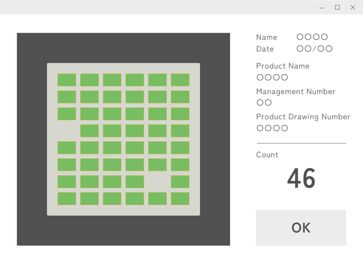This screenshot has width=363, height=263.
Task: Click the OK confirmation button
Action: 301,228
